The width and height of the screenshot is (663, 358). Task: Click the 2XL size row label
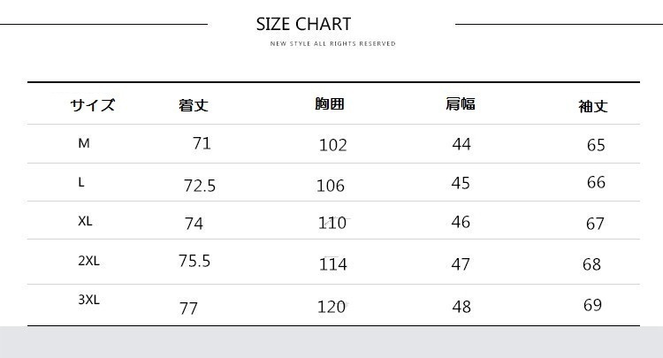[x=89, y=261]
